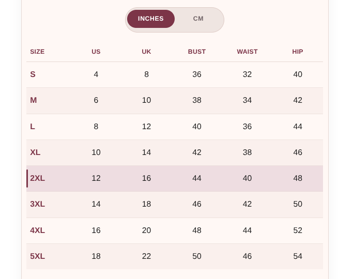
Task: Click the 4XL UK size 20
Action: pos(146,230)
